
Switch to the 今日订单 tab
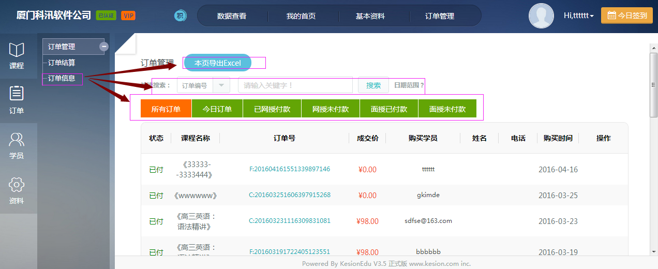(x=217, y=109)
